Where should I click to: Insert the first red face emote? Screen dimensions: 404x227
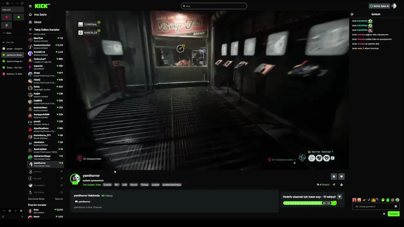coord(354,200)
